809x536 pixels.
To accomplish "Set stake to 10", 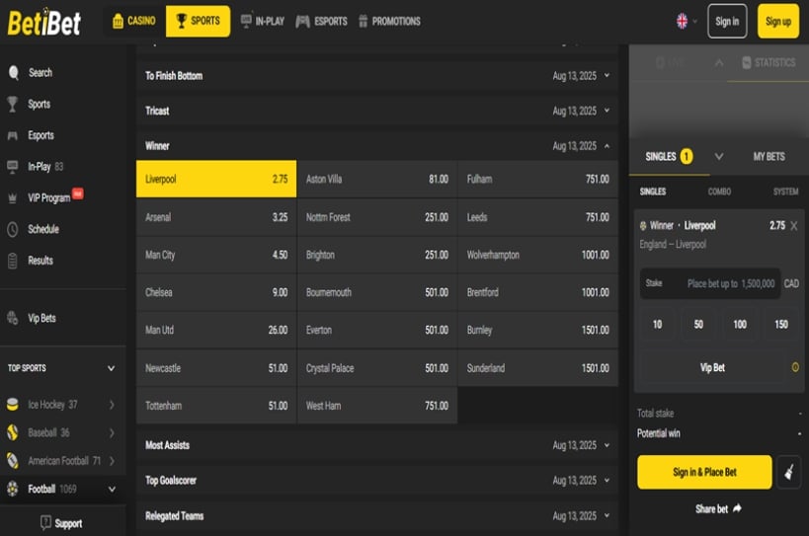I will 657,324.
